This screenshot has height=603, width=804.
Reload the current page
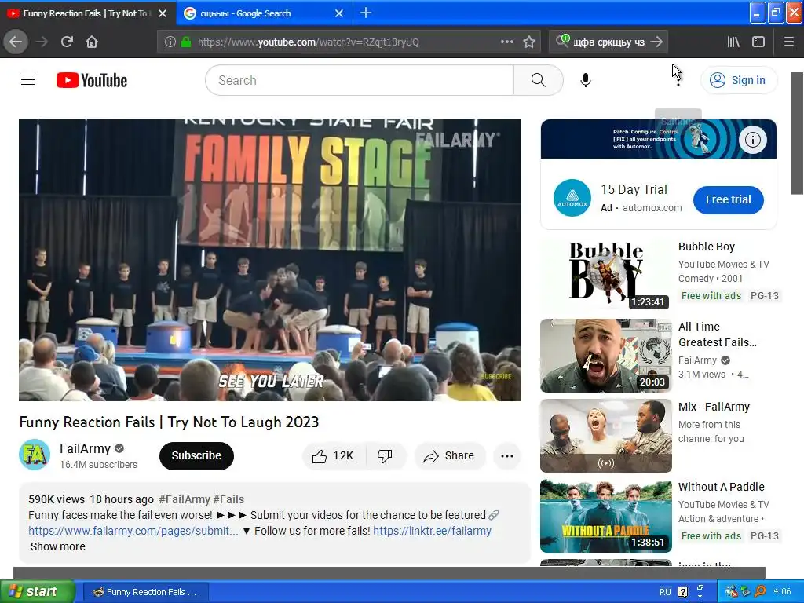[x=67, y=42]
